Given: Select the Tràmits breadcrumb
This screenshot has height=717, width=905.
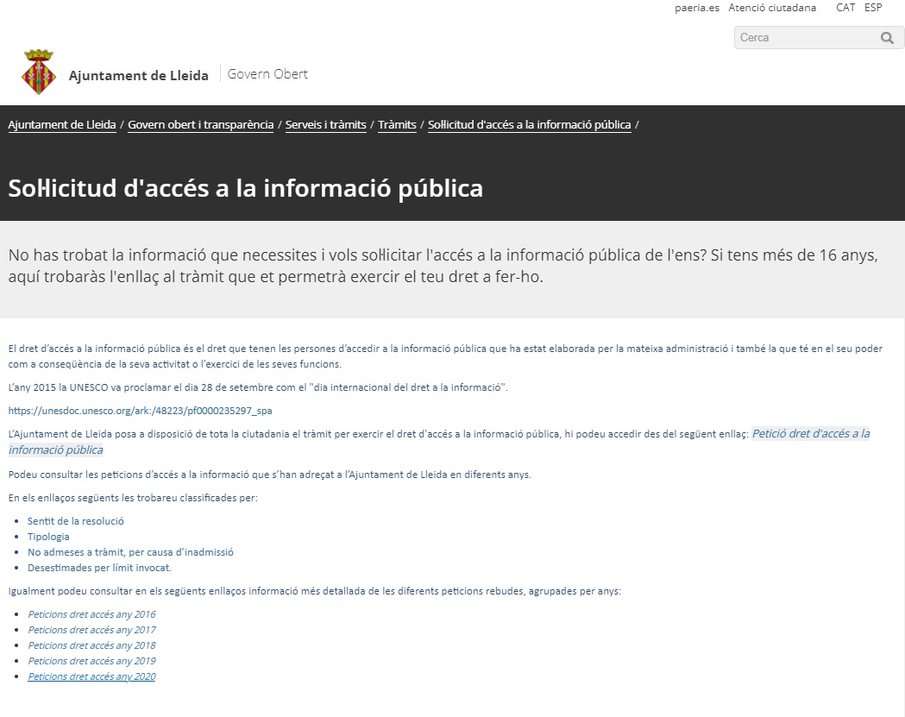Looking at the screenshot, I should (x=397, y=124).
